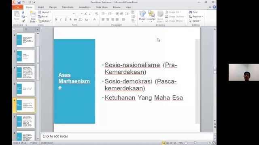
Task: Click the Increase List Level icon
Action: tap(122, 14)
